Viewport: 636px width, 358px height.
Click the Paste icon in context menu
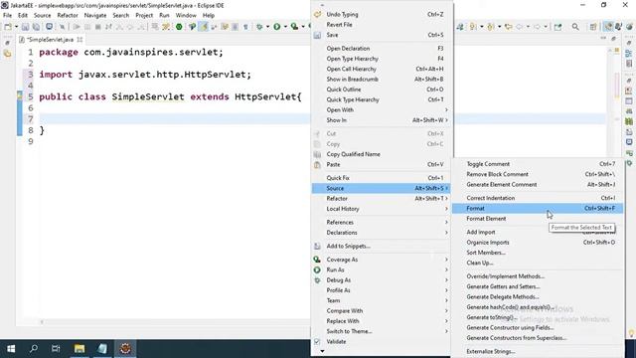coord(317,165)
